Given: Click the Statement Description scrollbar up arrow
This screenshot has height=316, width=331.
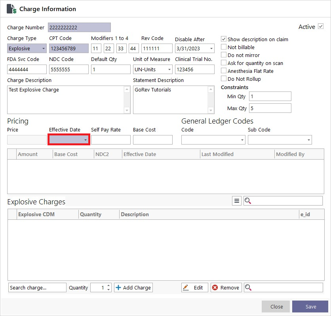Looking at the screenshot, I should [x=211, y=89].
